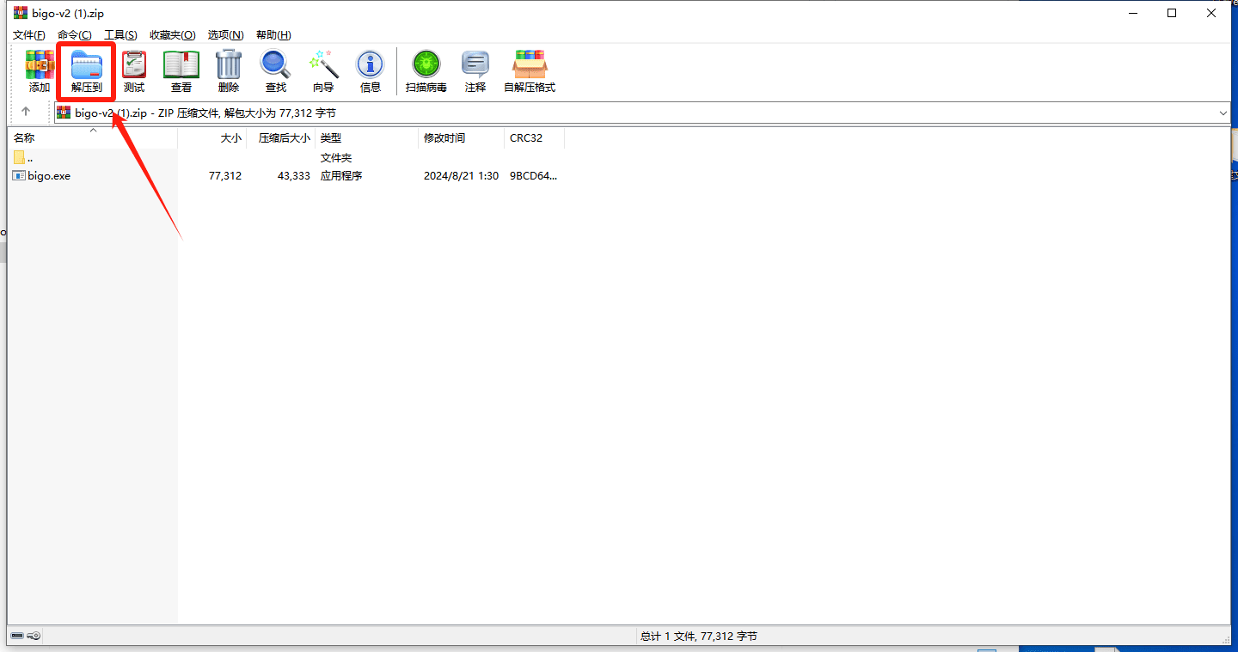Click the parent folder ".." icon
1238x652 pixels.
click(x=19, y=158)
